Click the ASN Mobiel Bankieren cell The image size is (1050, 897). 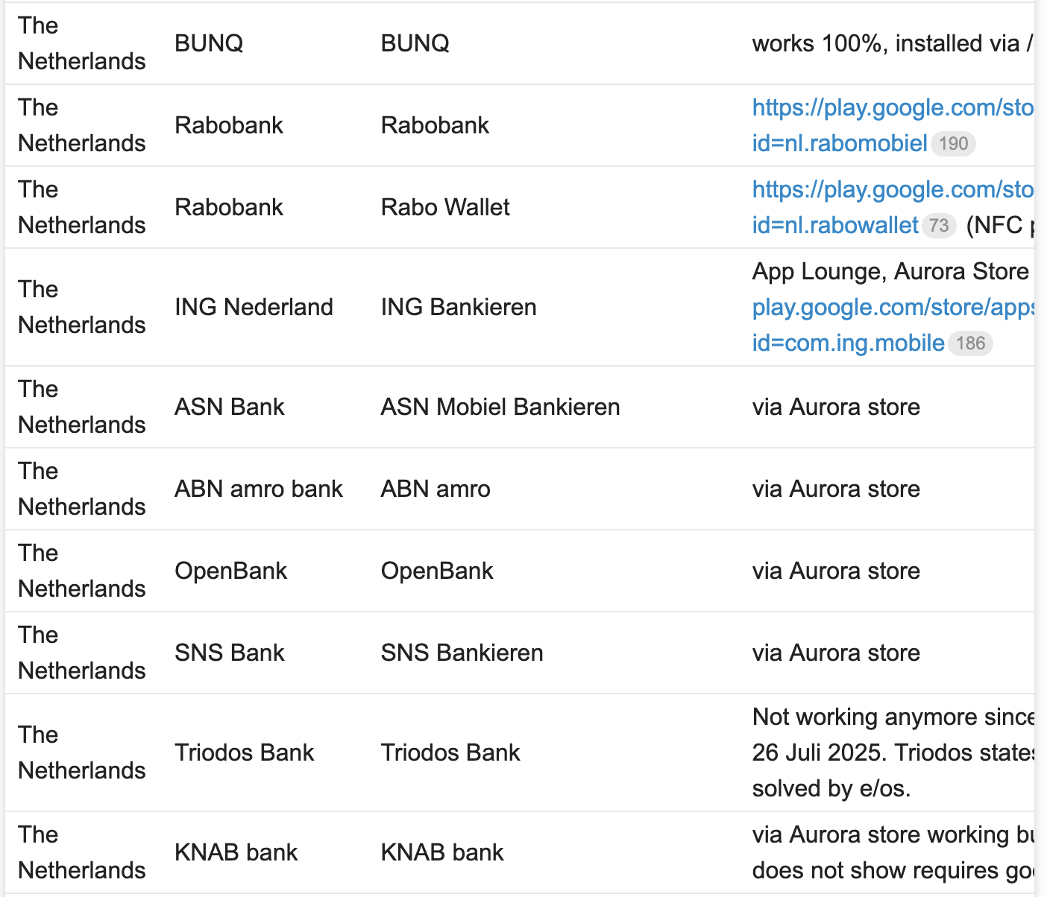tap(500, 407)
